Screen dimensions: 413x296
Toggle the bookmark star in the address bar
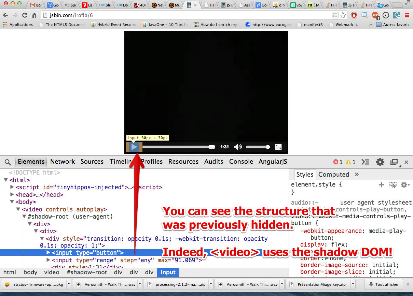point(343,15)
